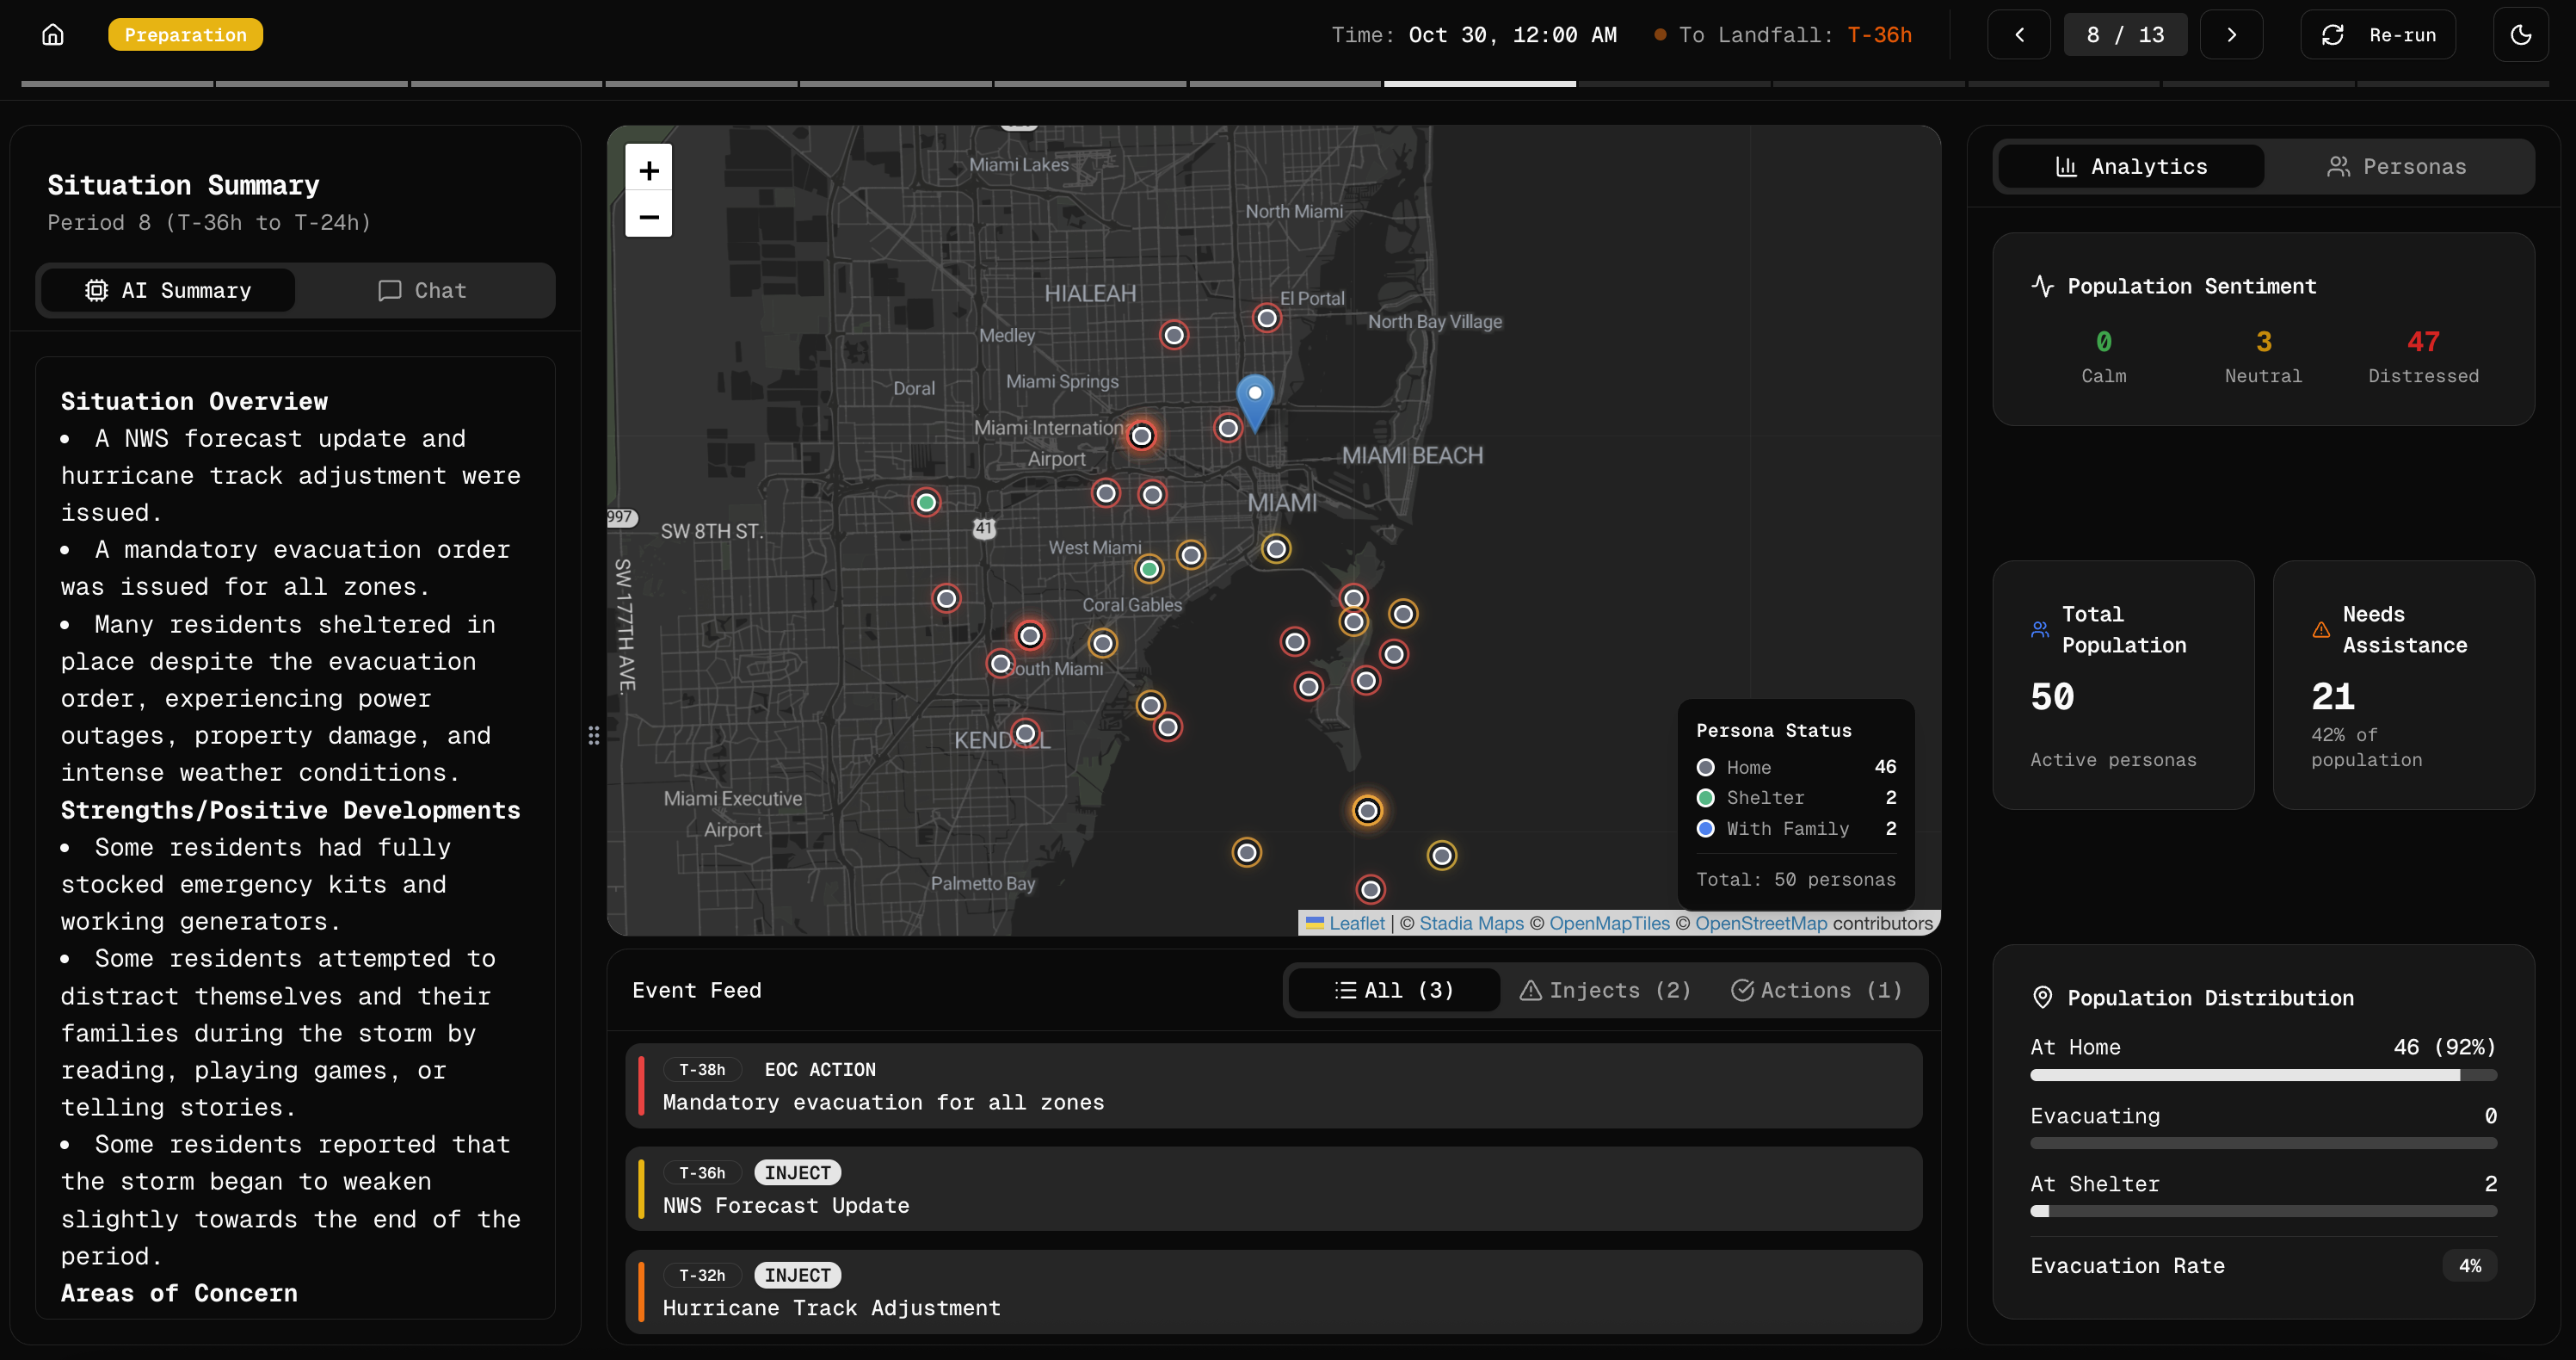The height and width of the screenshot is (1360, 2576).
Task: Show All events in feed
Action: [x=1394, y=990]
